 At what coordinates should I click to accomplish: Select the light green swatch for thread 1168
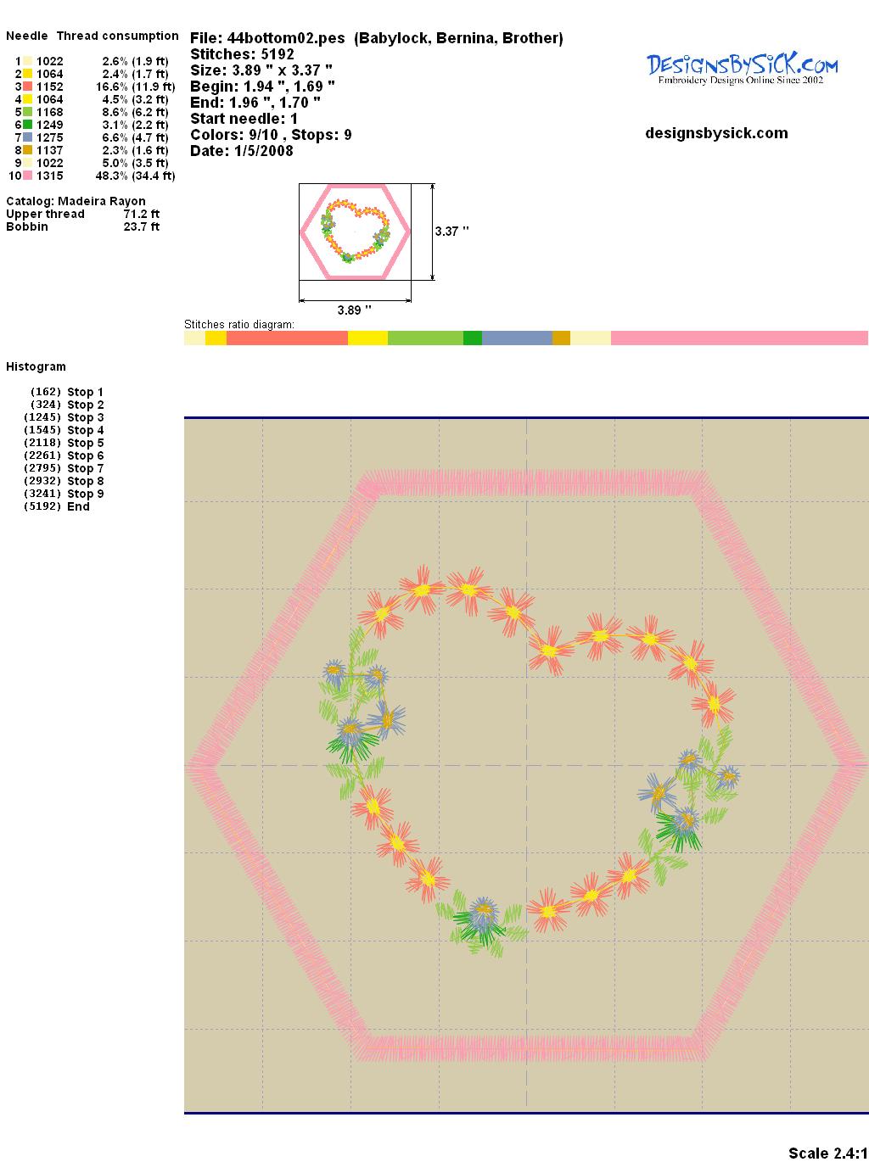pyautogui.click(x=28, y=112)
